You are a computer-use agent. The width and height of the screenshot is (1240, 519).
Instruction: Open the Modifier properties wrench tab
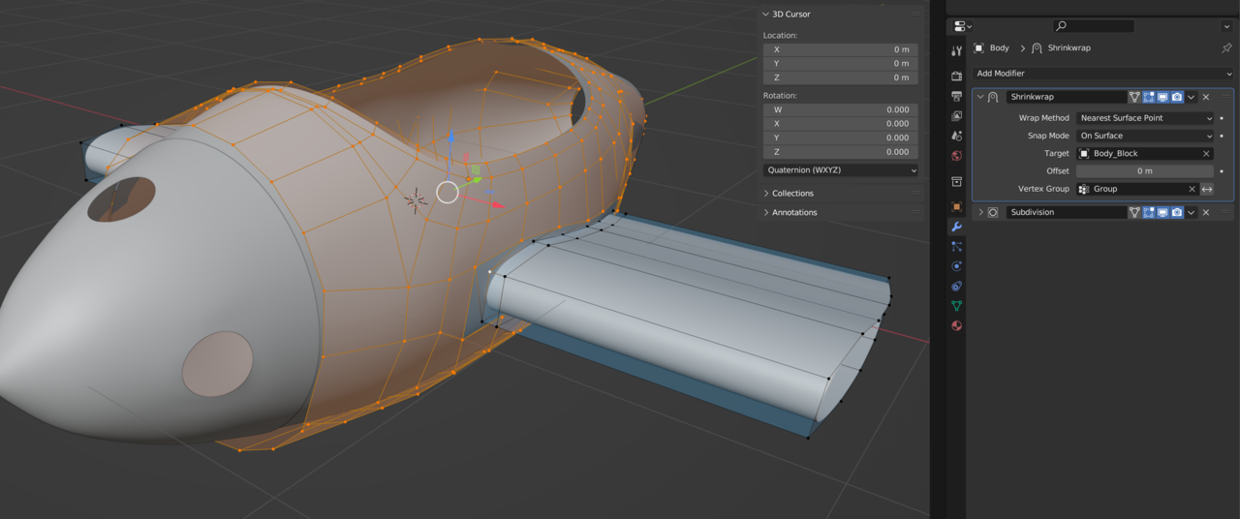tap(956, 227)
